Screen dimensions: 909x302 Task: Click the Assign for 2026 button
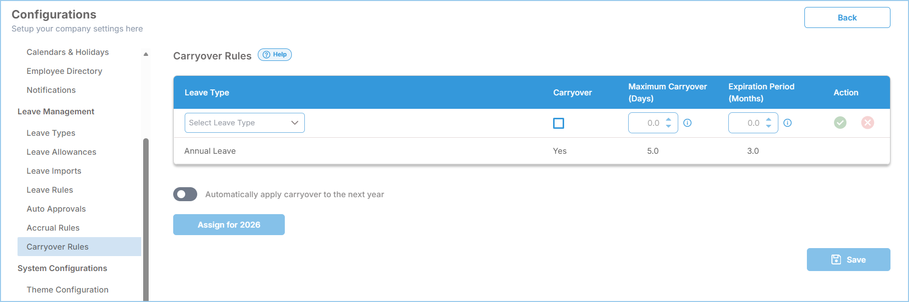pyautogui.click(x=229, y=225)
